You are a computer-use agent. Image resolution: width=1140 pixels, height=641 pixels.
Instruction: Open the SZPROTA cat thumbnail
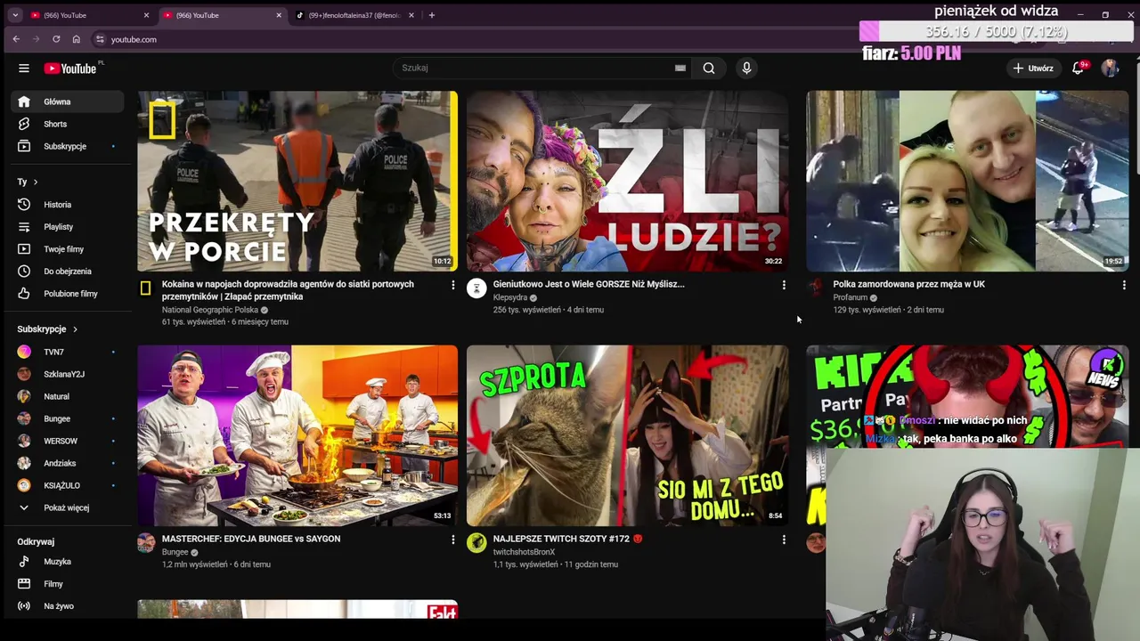pos(627,435)
